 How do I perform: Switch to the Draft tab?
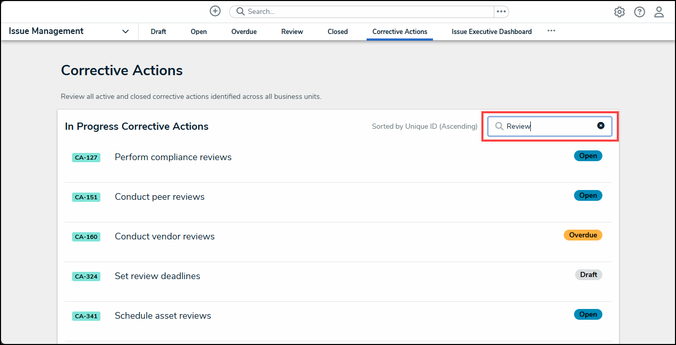coord(159,31)
